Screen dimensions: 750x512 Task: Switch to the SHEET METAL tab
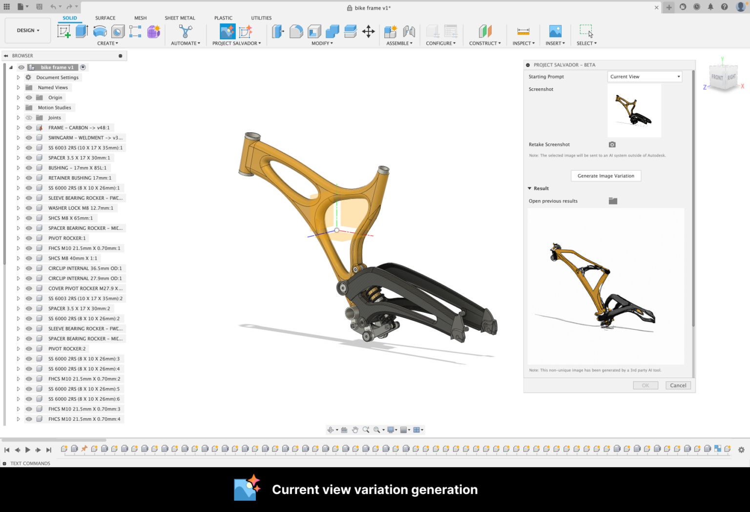click(x=180, y=18)
